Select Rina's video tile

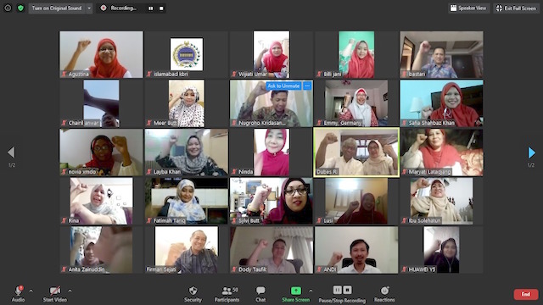tap(101, 202)
